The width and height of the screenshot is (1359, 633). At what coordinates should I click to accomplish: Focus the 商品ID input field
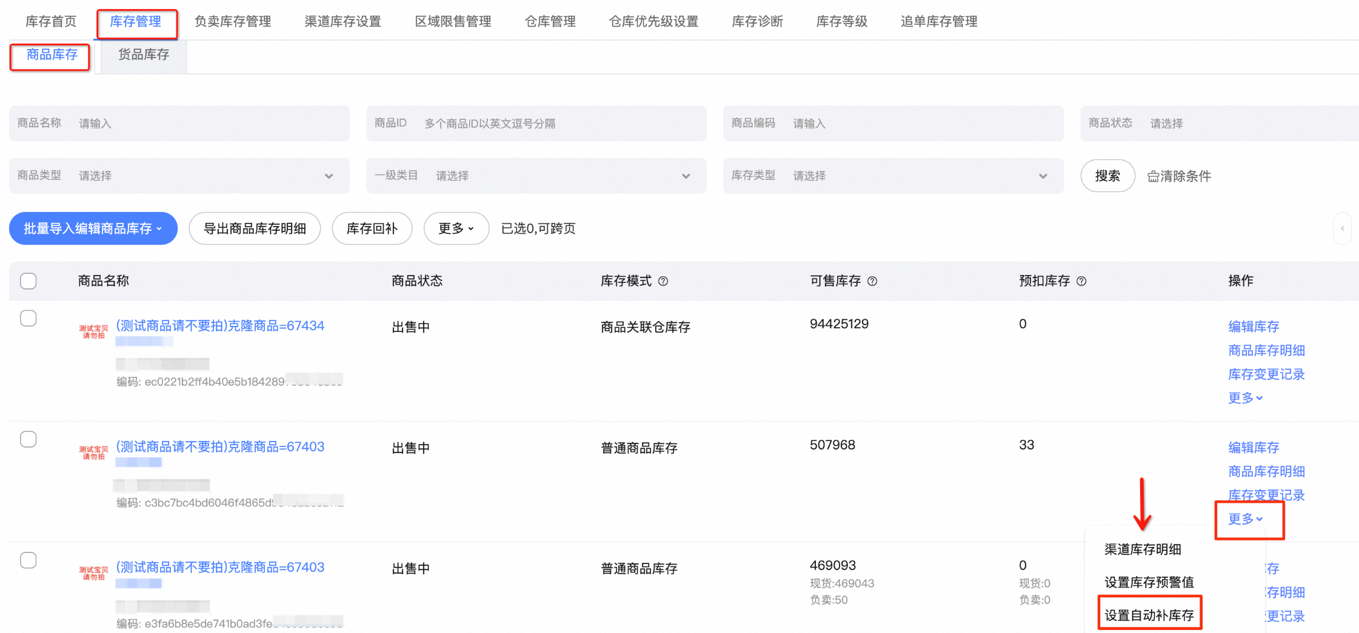[536, 124]
